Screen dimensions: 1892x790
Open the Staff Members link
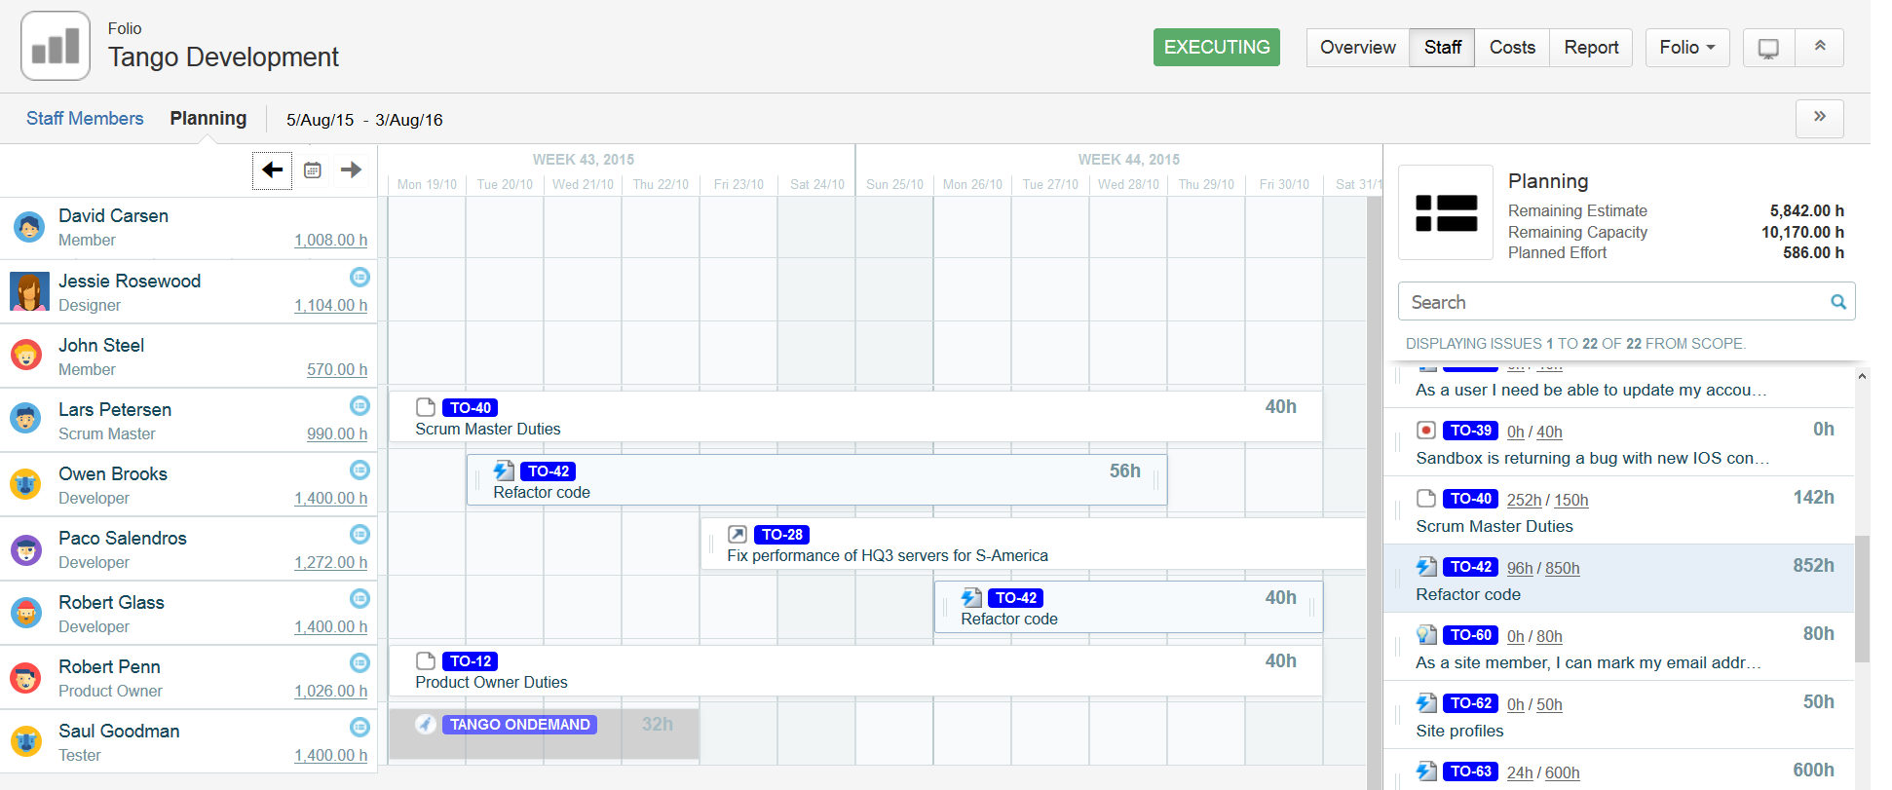coord(85,119)
